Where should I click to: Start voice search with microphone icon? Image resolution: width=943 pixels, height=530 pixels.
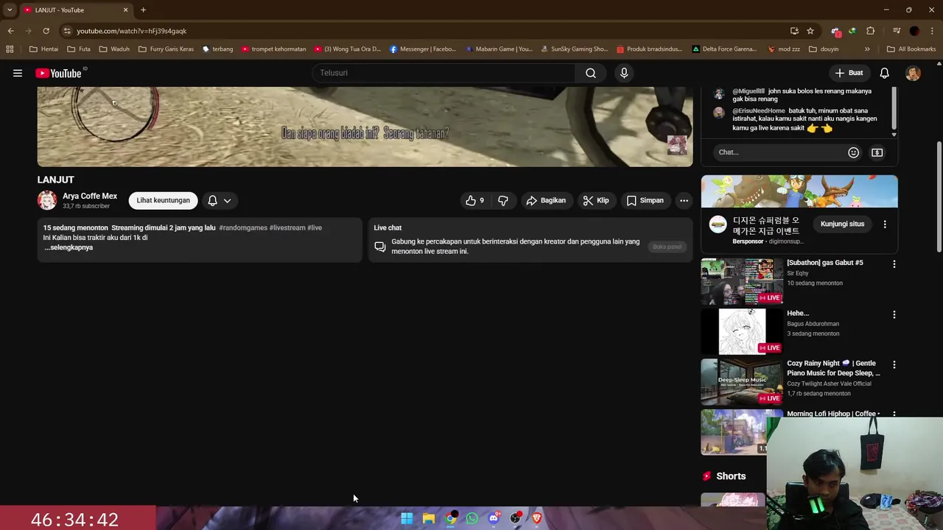tap(624, 73)
